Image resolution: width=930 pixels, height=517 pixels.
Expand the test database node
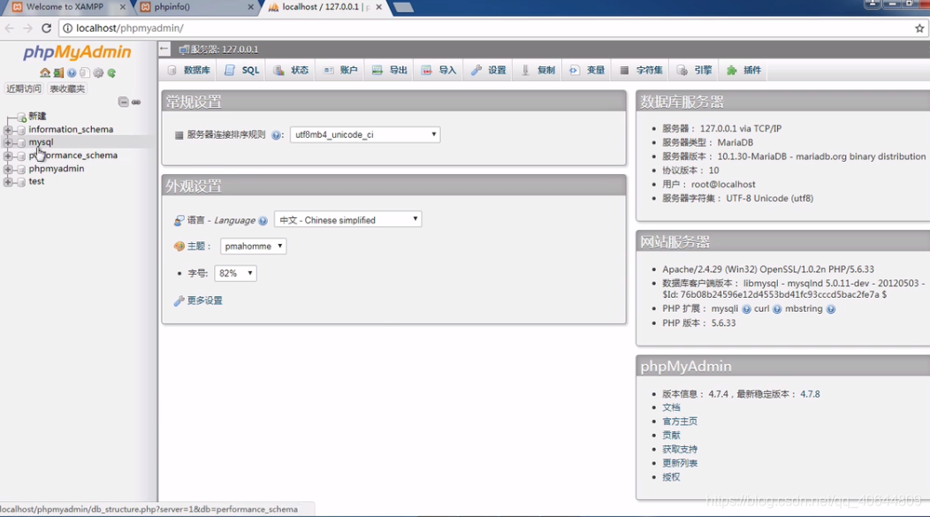pos(8,182)
